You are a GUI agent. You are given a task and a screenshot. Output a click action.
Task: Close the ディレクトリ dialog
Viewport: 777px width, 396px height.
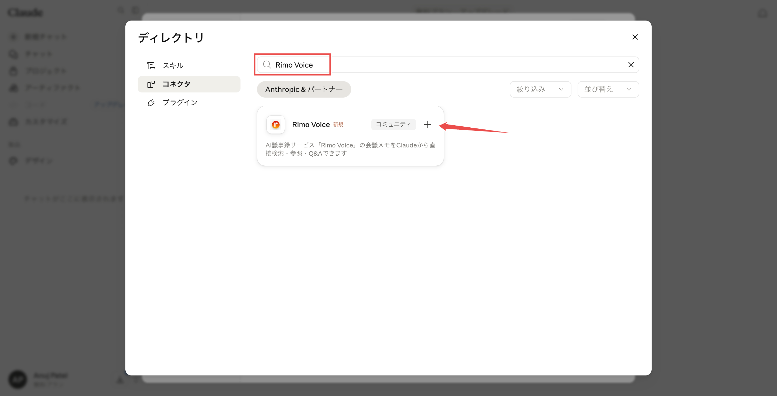635,37
